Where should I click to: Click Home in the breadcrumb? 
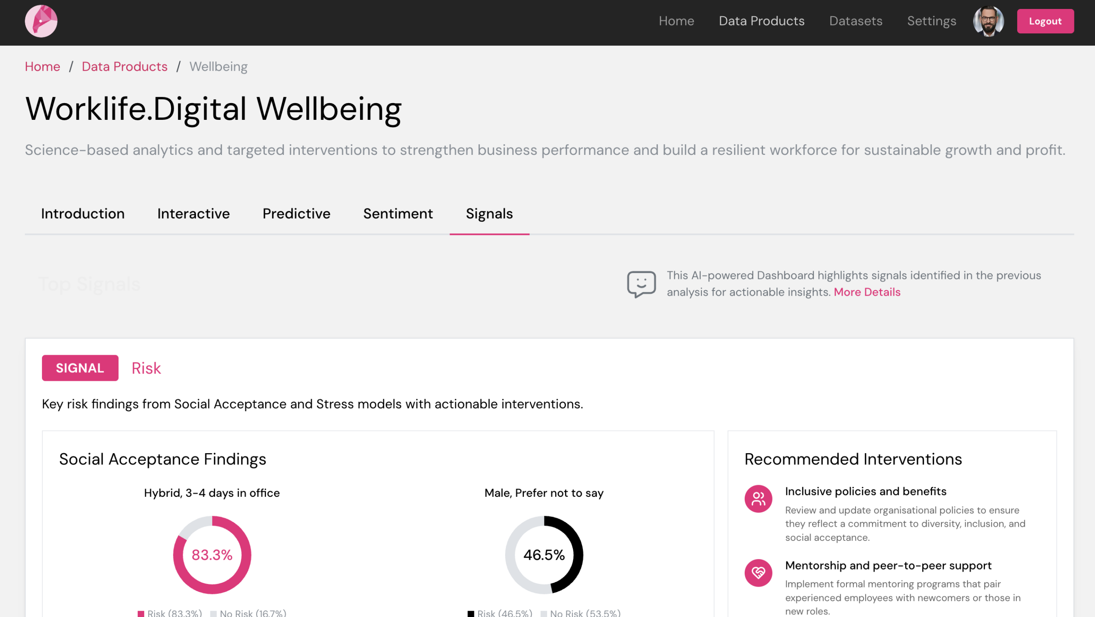[42, 66]
